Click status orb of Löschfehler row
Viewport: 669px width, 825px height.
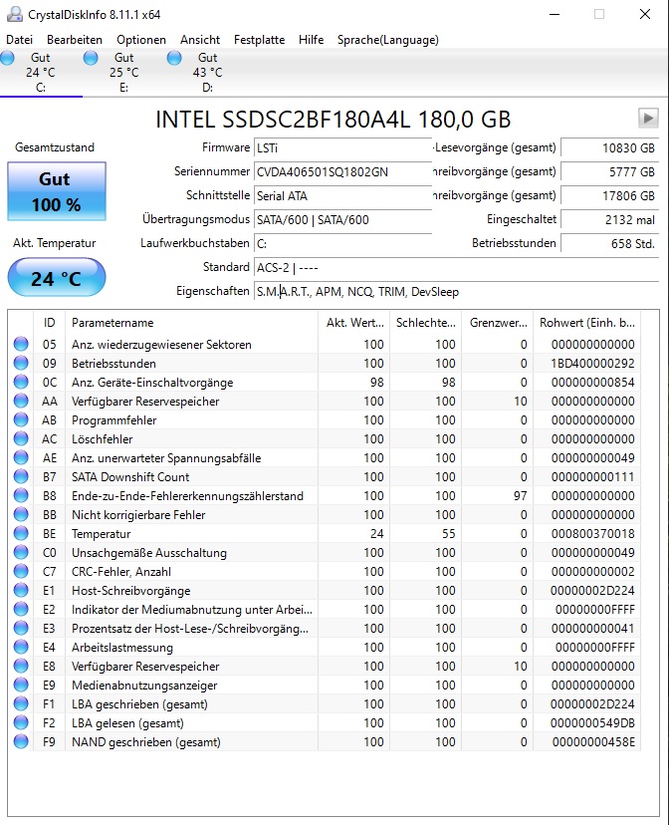pos(21,438)
